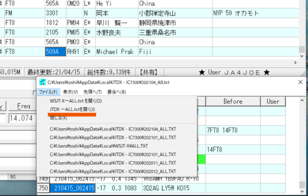
Task: Click the 14FT8 Before cell
Action: tap(233, 150)
